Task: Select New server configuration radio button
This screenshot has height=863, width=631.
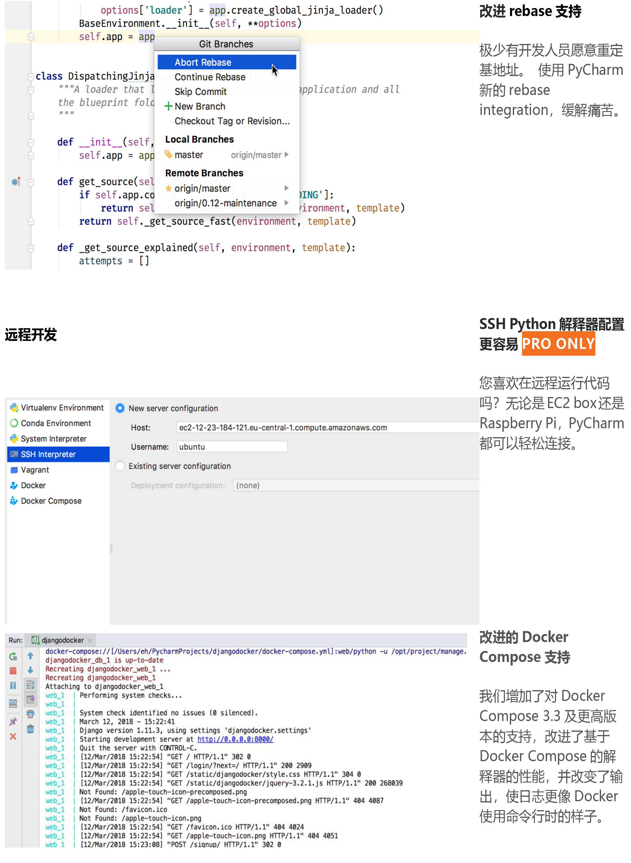Action: pos(120,408)
